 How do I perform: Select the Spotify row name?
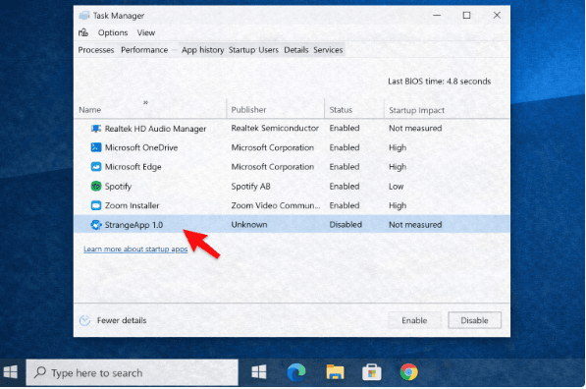pos(118,187)
